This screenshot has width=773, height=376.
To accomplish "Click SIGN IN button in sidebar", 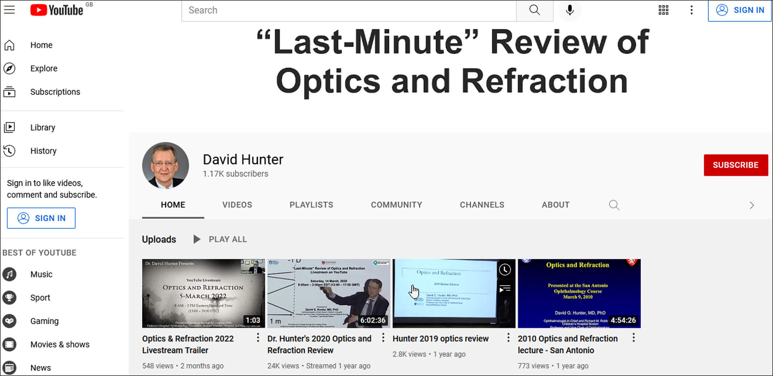I will click(41, 218).
